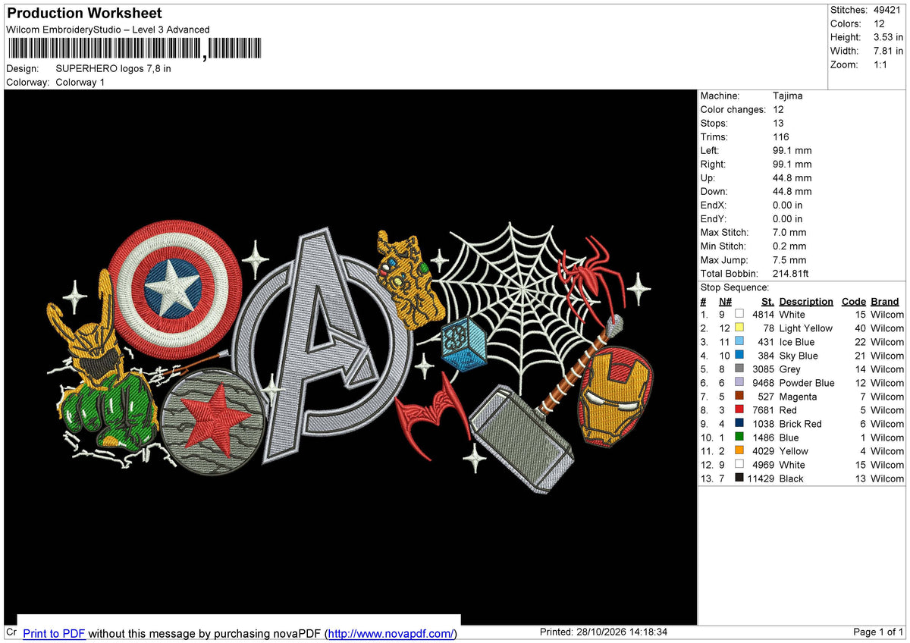Click the 'Powder Blue' description text
The image size is (910, 643).
tap(807, 382)
